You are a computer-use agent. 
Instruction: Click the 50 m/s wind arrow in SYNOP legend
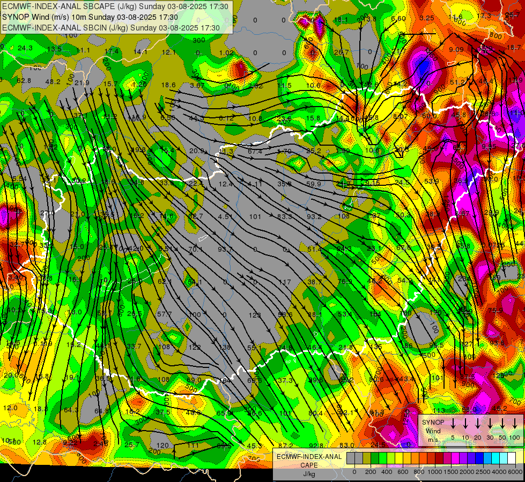(x=502, y=424)
